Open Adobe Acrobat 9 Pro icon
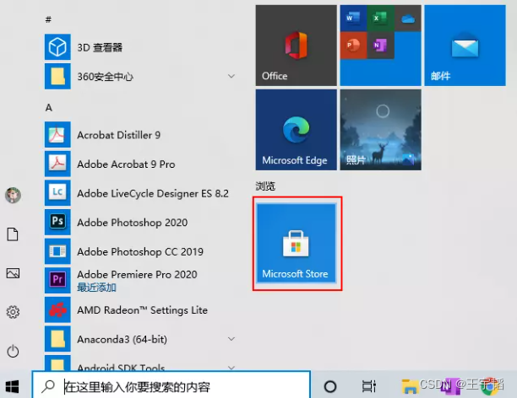517x398 pixels. click(x=57, y=164)
